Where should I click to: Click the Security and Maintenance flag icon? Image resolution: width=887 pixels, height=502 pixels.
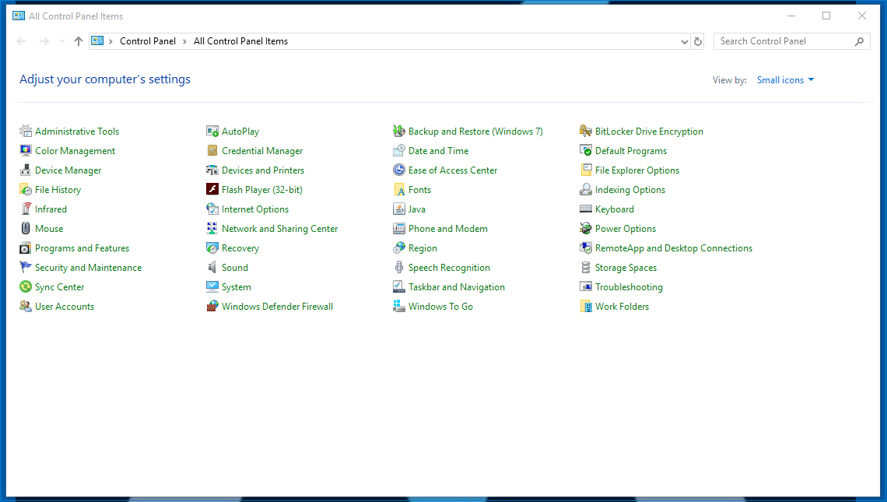(26, 267)
